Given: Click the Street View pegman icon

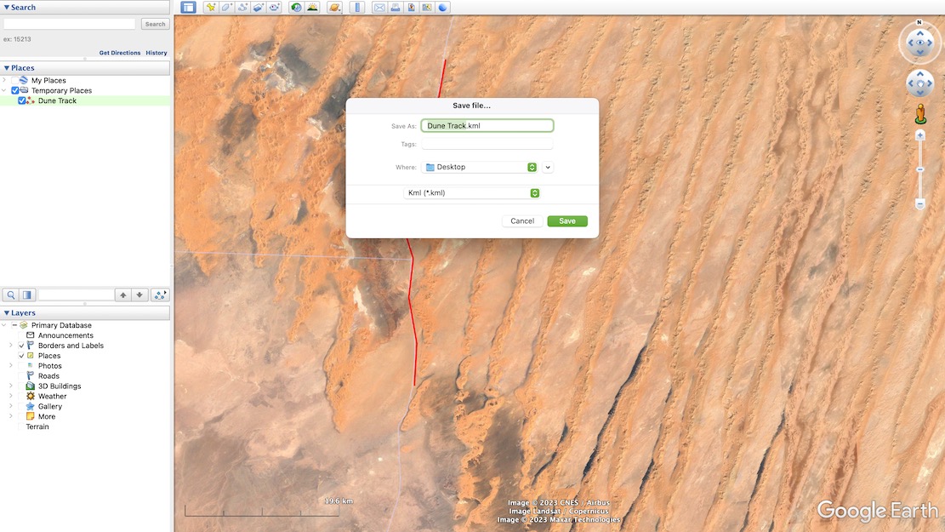Looking at the screenshot, I should pos(919,114).
